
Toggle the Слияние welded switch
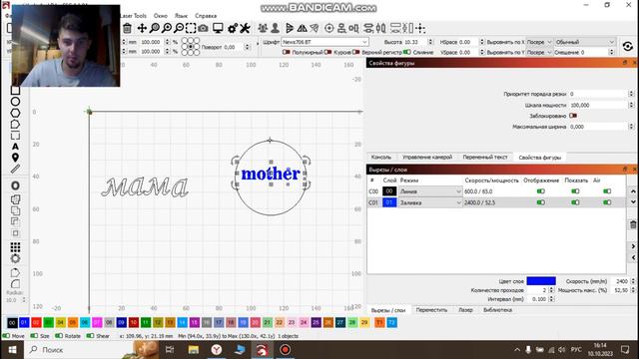click(x=406, y=52)
